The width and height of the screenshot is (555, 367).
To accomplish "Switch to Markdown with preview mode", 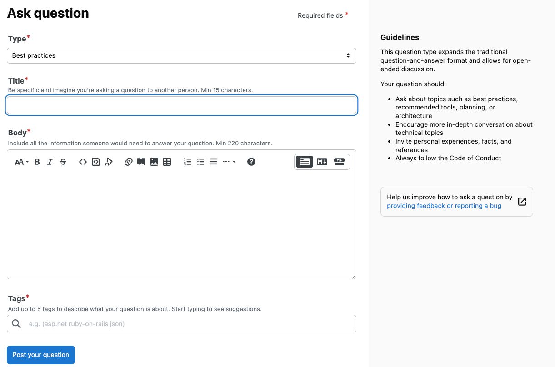I will click(339, 162).
